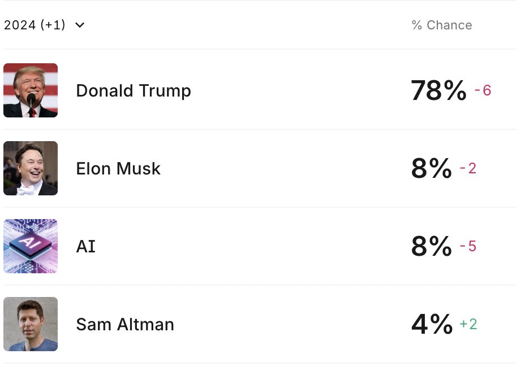Select the 4% chance for Sam Altman
The height and width of the screenshot is (367, 516).
pyautogui.click(x=432, y=324)
